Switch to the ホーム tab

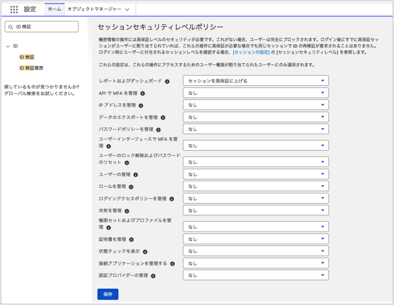(55, 9)
